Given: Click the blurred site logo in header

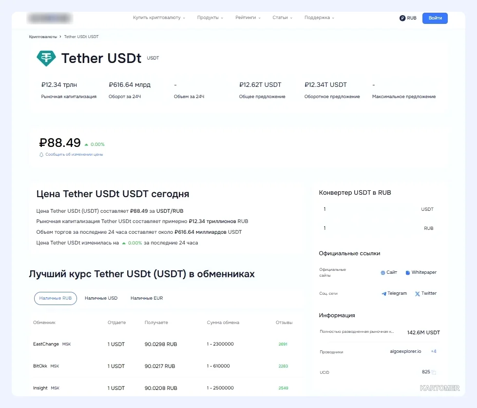Looking at the screenshot, I should coord(50,18).
